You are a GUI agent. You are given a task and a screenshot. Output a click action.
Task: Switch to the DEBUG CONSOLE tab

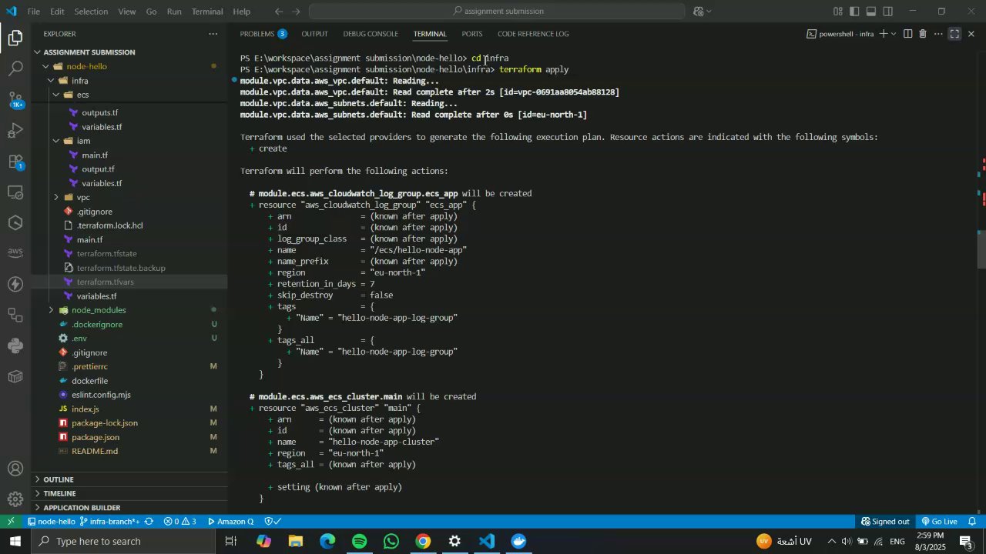[x=371, y=34]
